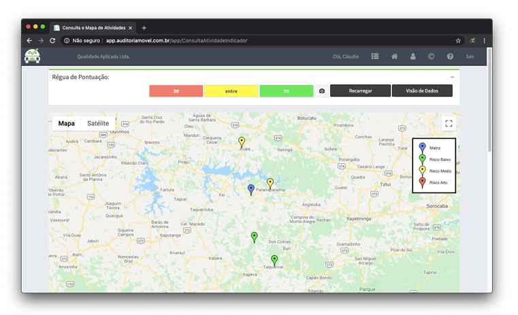The image size is (518, 315).
Task: Click the yellow entre score swatch
Action: click(231, 91)
